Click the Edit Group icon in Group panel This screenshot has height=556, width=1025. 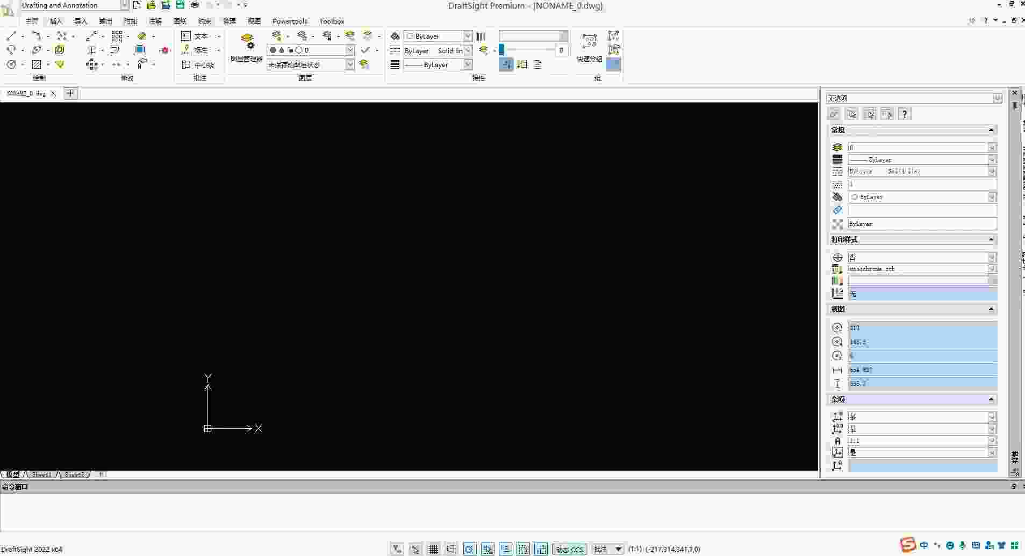(x=613, y=50)
